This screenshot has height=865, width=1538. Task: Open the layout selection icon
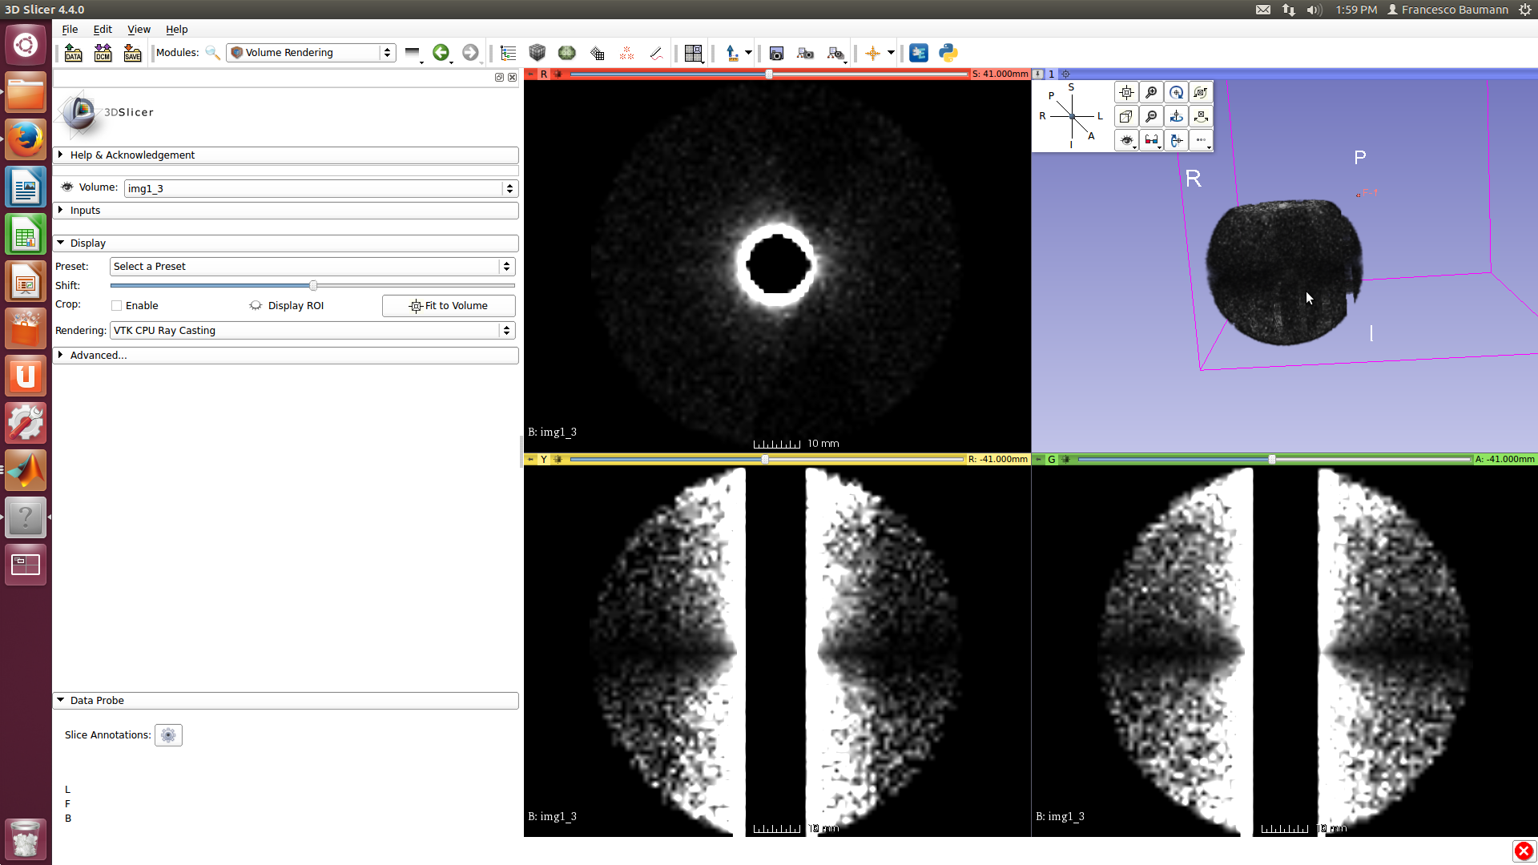tap(694, 53)
